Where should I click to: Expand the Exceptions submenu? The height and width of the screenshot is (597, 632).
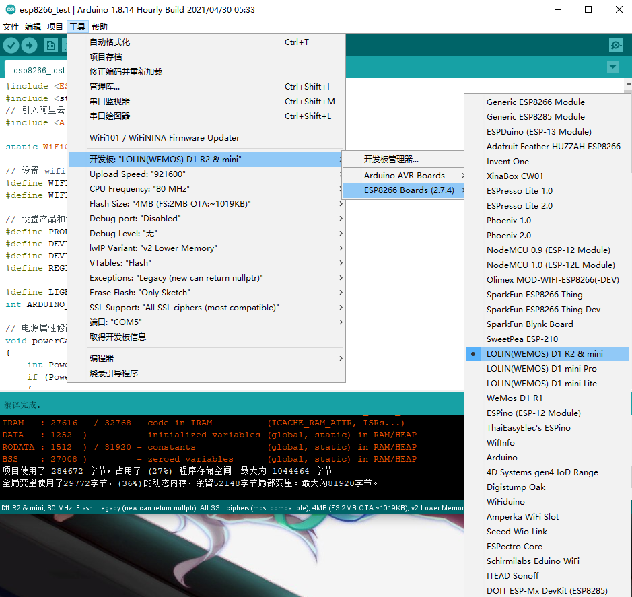point(206,278)
